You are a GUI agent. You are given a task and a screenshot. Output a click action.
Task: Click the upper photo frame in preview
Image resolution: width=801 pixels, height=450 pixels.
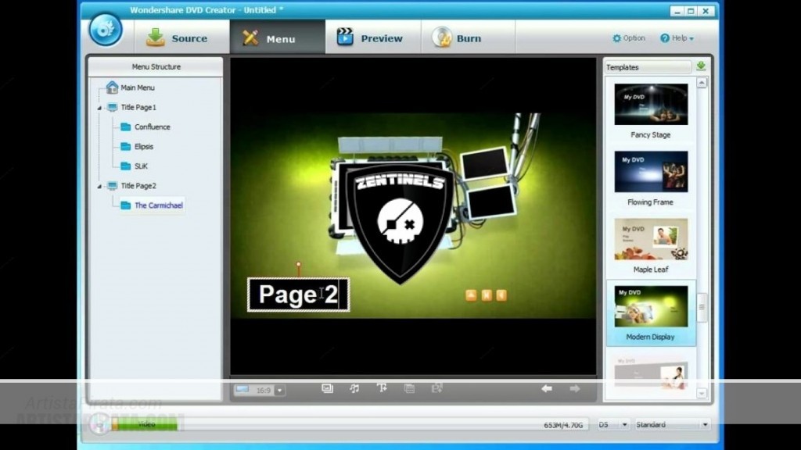tap(485, 164)
